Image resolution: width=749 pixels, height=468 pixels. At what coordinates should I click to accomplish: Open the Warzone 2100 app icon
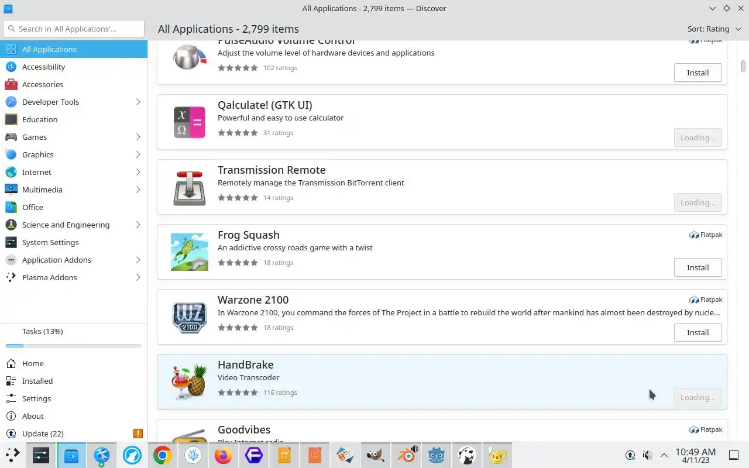point(190,317)
